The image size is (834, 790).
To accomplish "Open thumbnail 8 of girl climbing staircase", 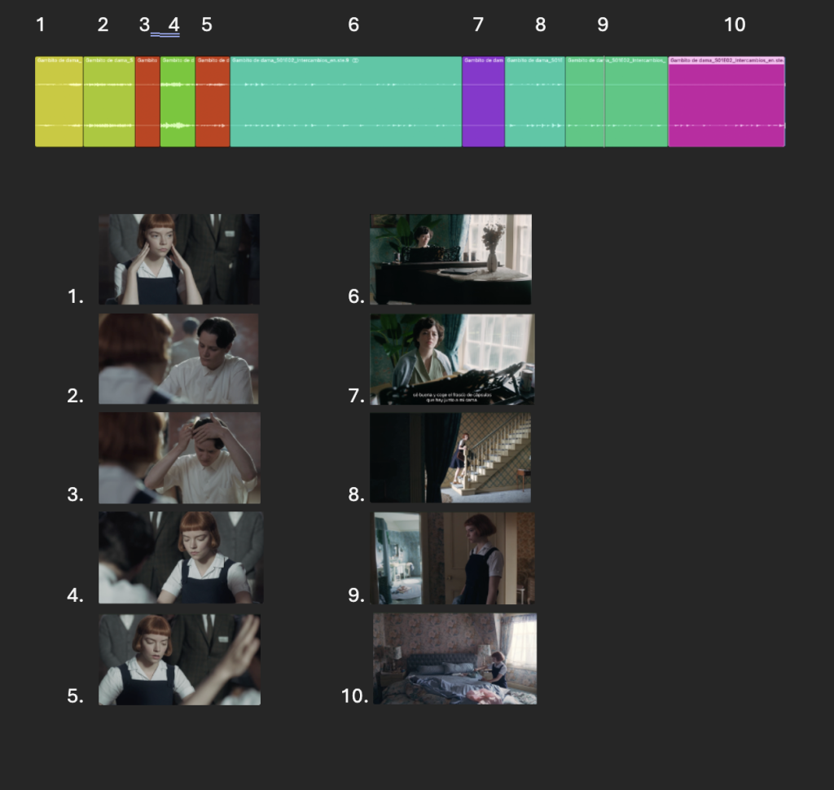I will point(450,458).
